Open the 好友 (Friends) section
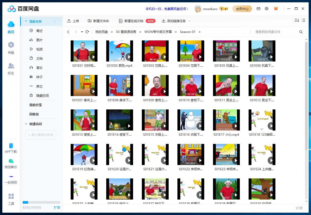 point(11,68)
